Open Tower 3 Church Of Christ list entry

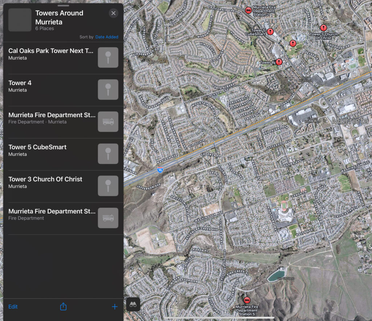click(x=51, y=182)
